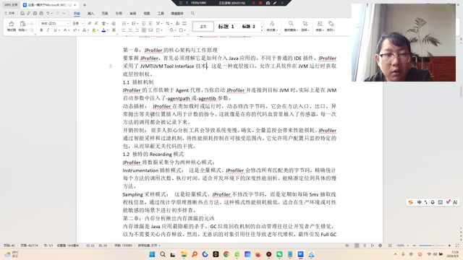Clear formatting with the eraser icon
463x260 pixels.
(114, 23)
